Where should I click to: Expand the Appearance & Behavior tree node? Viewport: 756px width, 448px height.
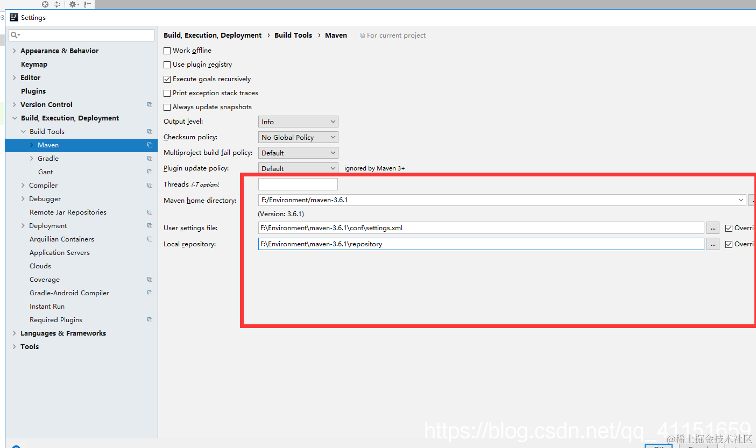(15, 51)
